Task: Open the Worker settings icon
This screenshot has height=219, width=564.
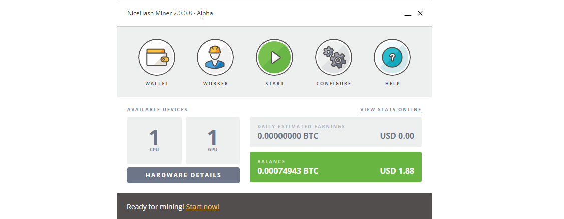Action: point(215,57)
